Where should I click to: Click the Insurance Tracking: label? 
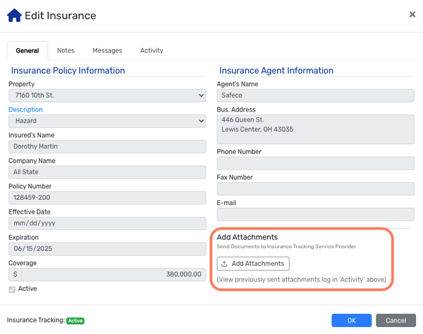(36, 320)
